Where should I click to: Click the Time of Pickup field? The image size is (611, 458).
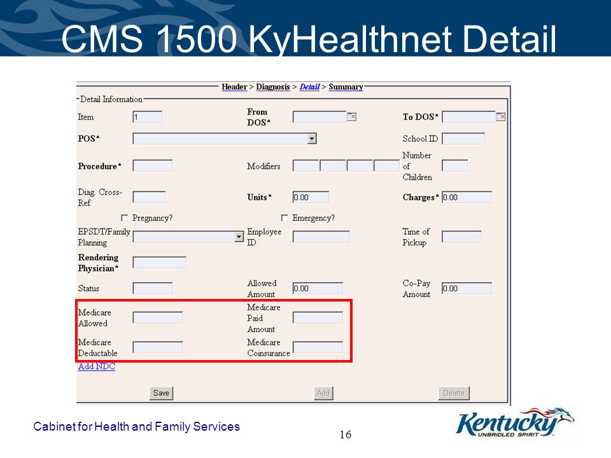(x=462, y=237)
